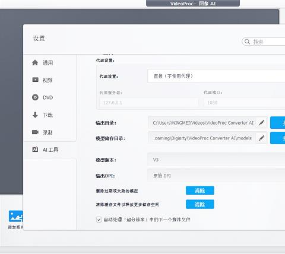
Task: Edit output directory path with pencil icon
Action: click(x=261, y=123)
